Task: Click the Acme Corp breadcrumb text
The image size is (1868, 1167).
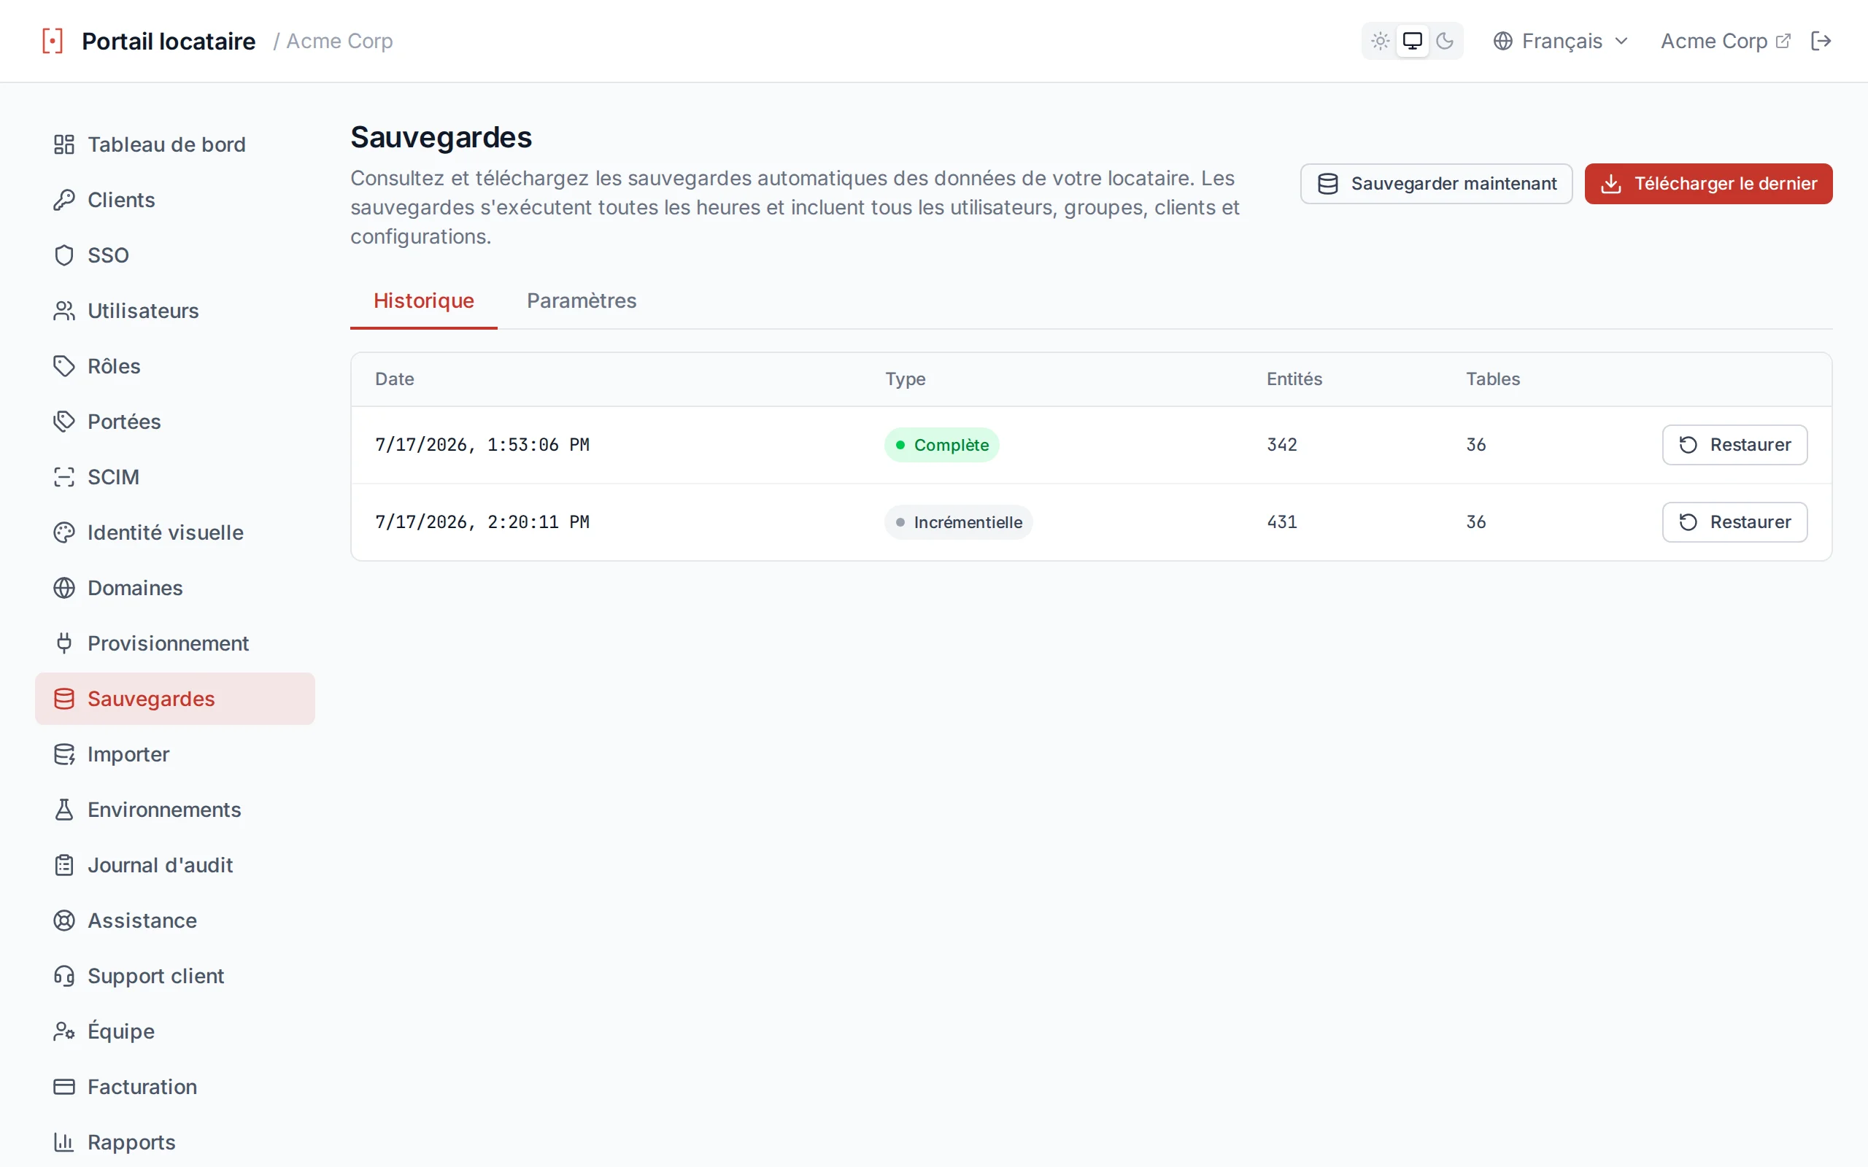Action: click(x=339, y=41)
